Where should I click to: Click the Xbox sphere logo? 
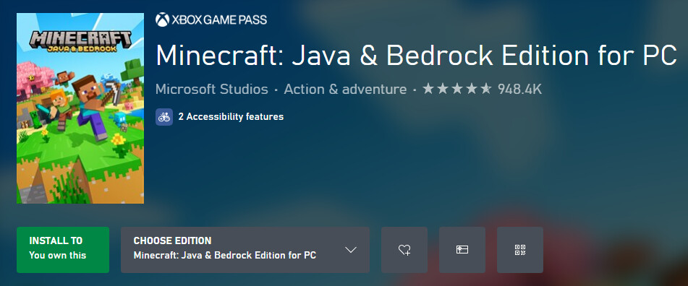point(162,19)
